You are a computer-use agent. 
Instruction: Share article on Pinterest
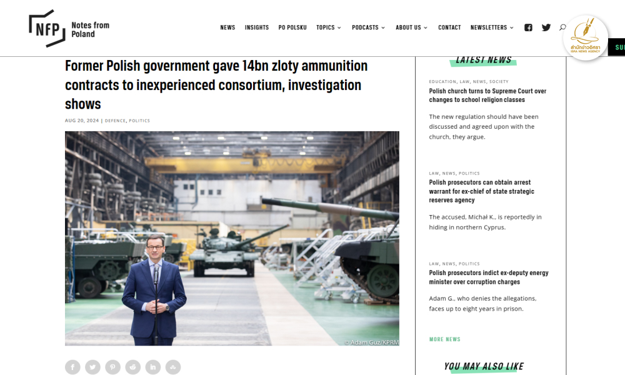112,367
